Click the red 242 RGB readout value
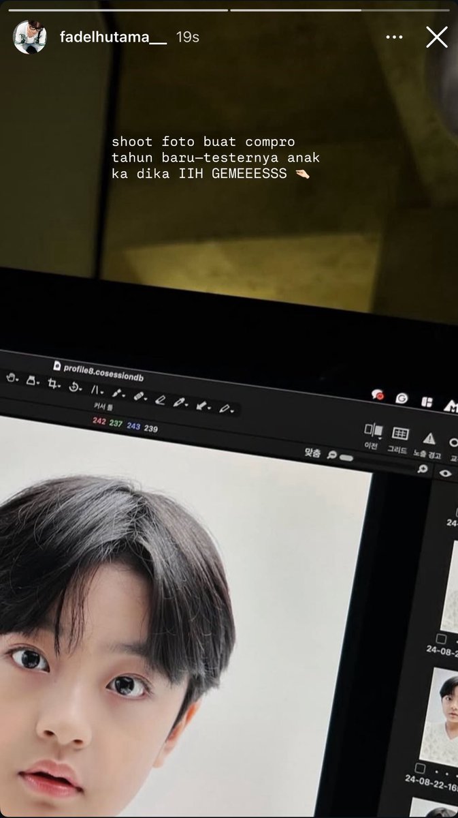 [99, 421]
